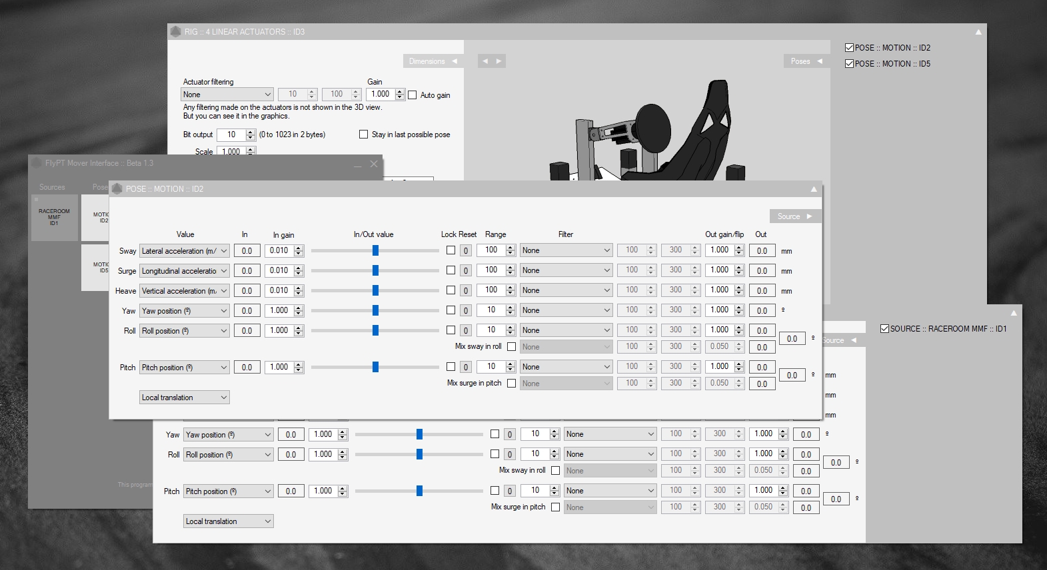The width and height of the screenshot is (1047, 570).
Task: Click the Bit output number field
Action: click(x=231, y=135)
